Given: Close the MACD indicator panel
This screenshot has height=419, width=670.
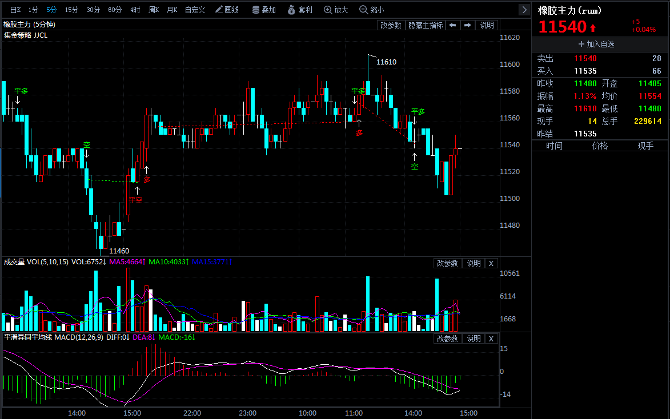Looking at the screenshot, I should [x=491, y=339].
